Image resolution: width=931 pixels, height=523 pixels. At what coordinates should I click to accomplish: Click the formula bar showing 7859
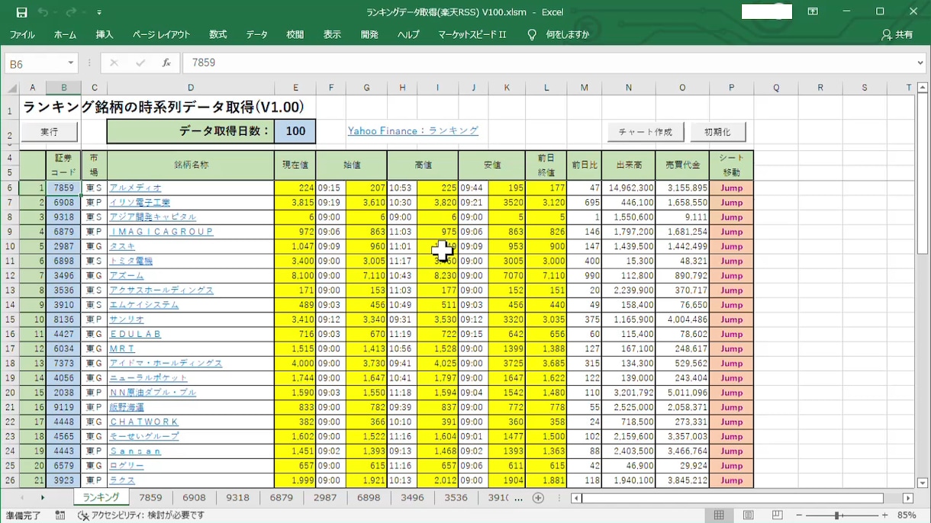click(x=548, y=63)
